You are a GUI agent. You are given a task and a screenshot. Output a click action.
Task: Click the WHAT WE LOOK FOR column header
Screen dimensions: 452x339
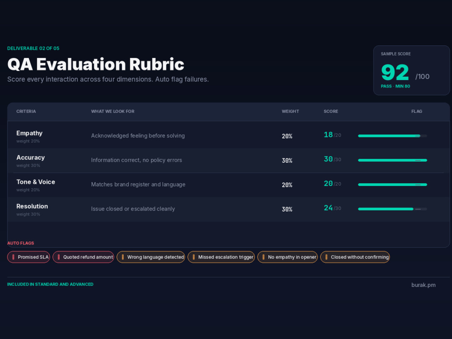113,111
